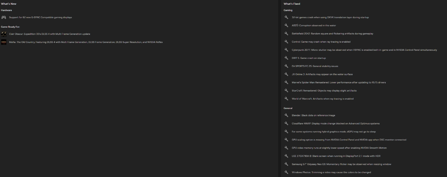Click wrench icon beside Cyberpunk 2077 fix
The height and width of the screenshot is (177, 447).
[286, 50]
